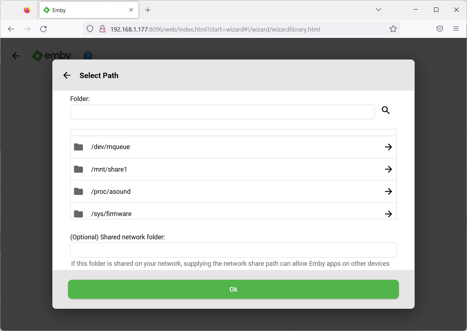Click the 'Folder:' label
The image size is (467, 331).
pos(80,99)
